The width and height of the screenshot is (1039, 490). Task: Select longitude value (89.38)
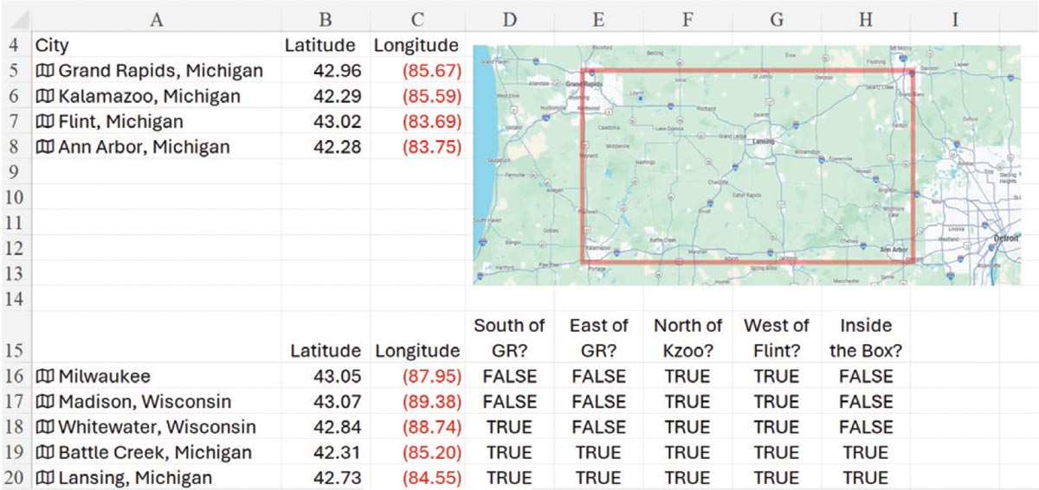(416, 402)
